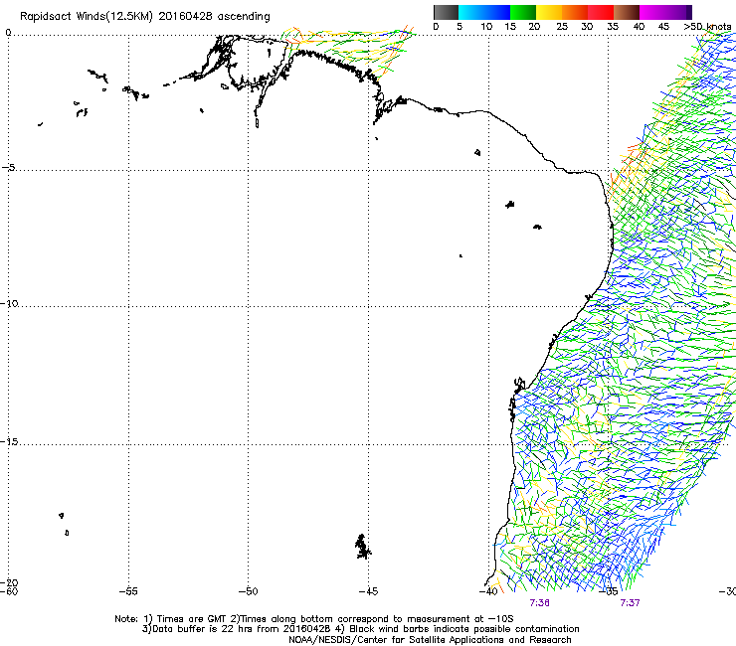Screen dimensions: 736x646
Task: Click the '-50' longitude axis label
Action: point(248,591)
